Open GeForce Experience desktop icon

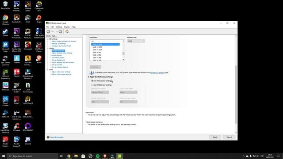click(5, 74)
